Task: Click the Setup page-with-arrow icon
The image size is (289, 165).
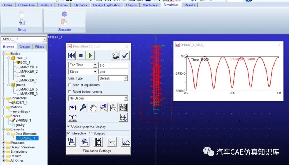Action: tap(22, 22)
